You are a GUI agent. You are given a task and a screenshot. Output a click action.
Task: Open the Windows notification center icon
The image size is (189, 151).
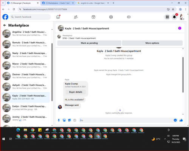[184, 139]
